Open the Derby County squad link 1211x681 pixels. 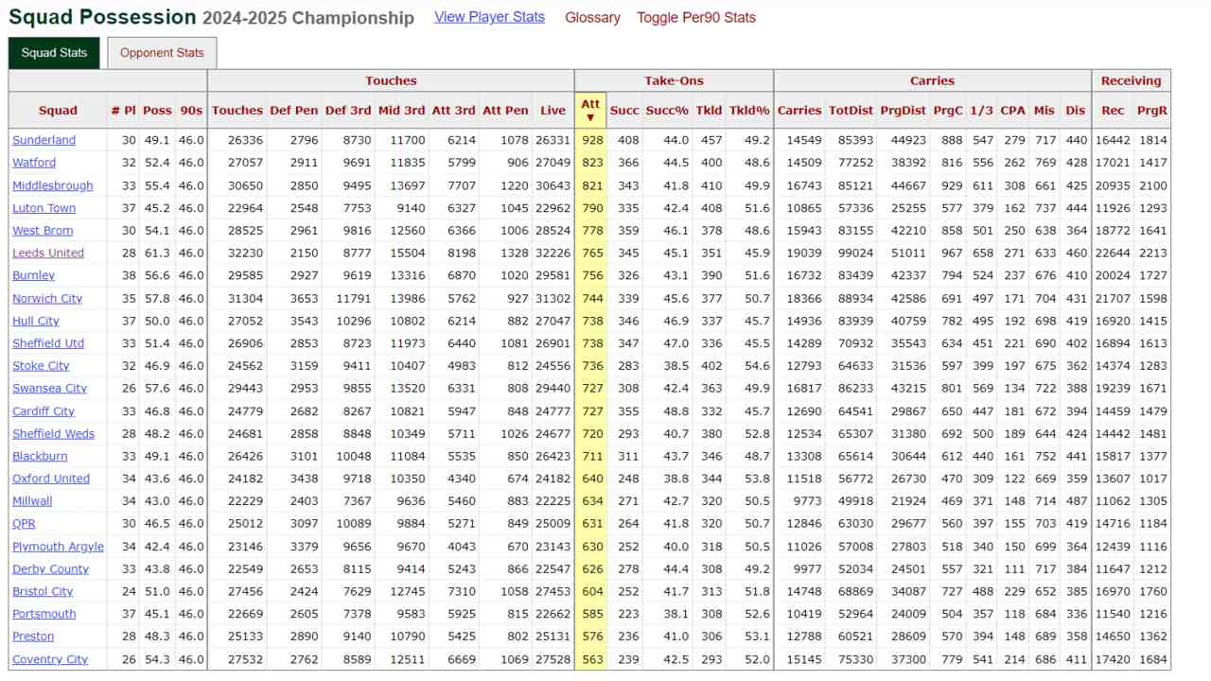click(x=50, y=569)
